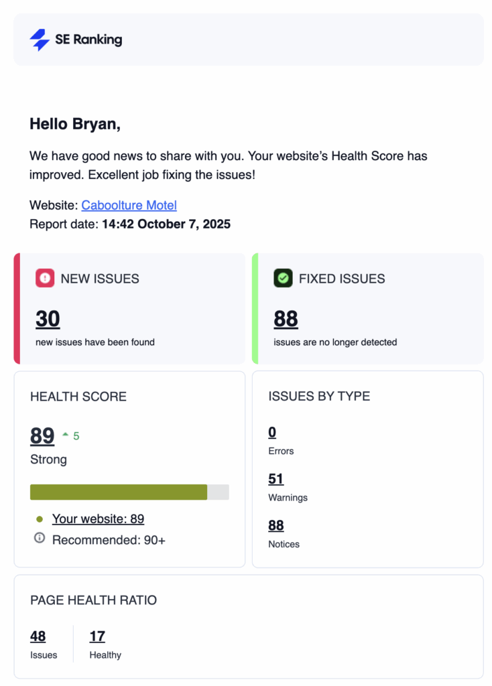
Task: Click the red New Issues alert icon
Action: pos(45,279)
